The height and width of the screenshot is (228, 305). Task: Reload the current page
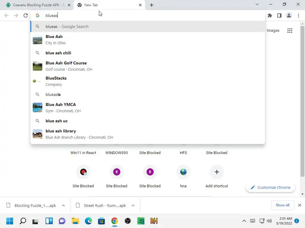(x=26, y=15)
